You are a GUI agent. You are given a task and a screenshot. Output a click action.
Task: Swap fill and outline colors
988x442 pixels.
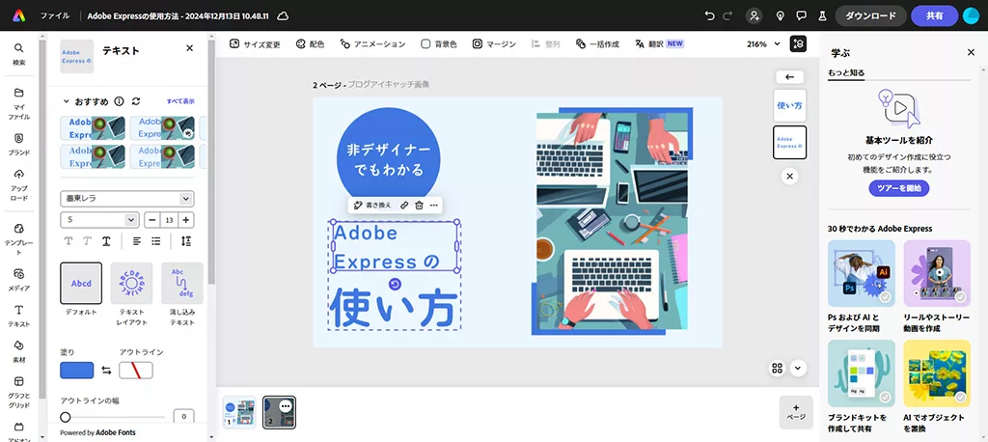(x=106, y=371)
